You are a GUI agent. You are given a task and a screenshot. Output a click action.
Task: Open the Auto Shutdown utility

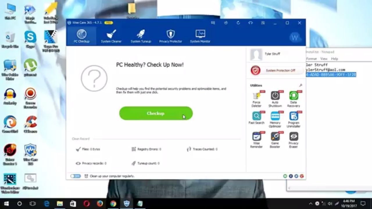coord(275,99)
